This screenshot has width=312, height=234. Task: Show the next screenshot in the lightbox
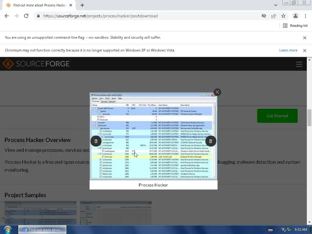(x=211, y=141)
